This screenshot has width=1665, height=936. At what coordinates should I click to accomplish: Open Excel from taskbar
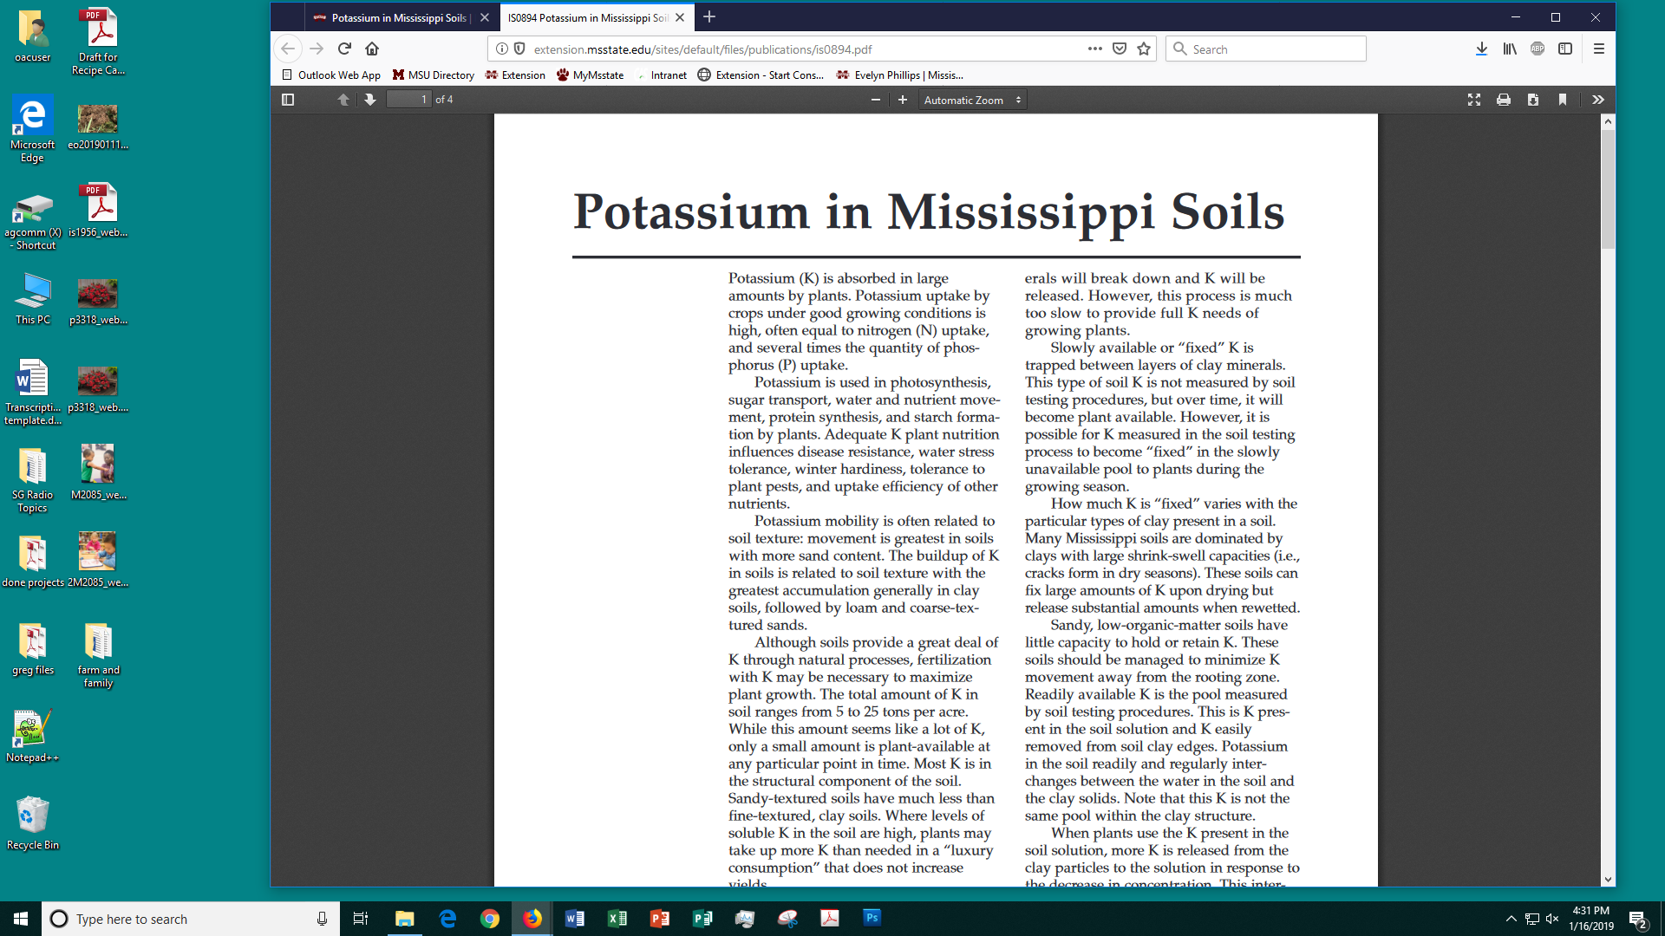pos(617,919)
